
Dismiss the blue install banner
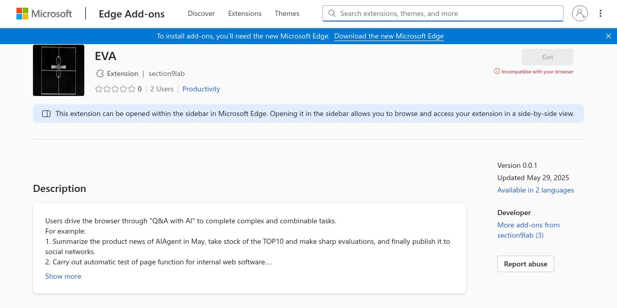[x=608, y=36]
